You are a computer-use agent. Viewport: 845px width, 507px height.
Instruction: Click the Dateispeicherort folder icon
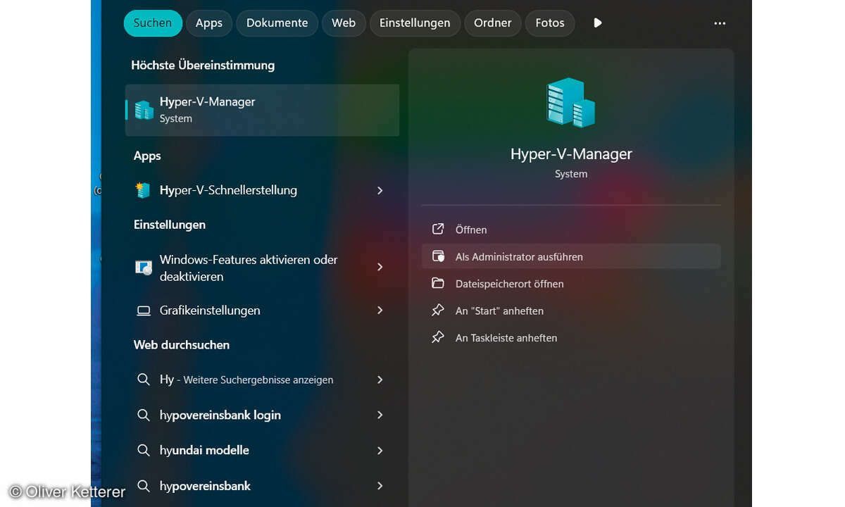[x=438, y=284]
